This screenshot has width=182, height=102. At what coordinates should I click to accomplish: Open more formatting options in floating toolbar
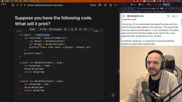[x=92, y=29]
